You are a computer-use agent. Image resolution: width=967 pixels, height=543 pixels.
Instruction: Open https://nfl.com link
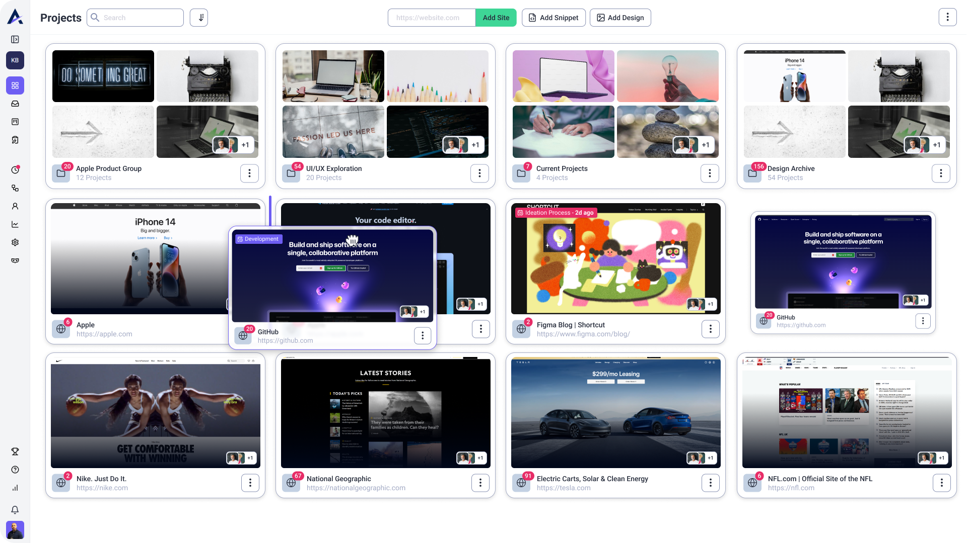coord(791,488)
